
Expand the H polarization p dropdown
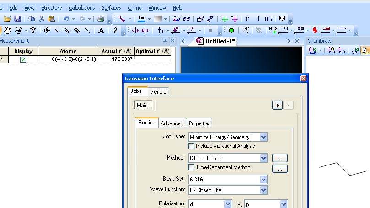point(283,204)
